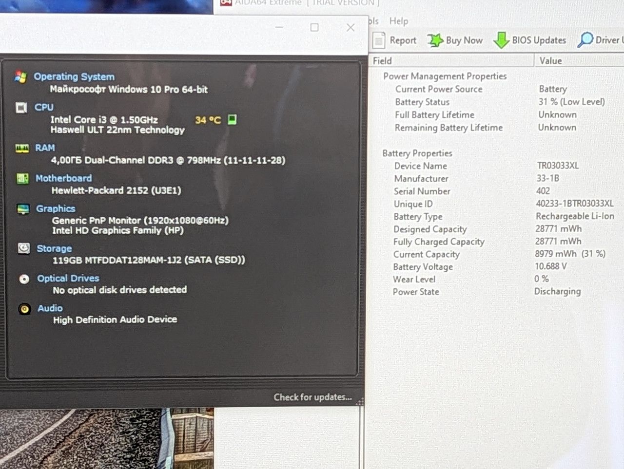Screen dimensions: 624x469
Task: Click the Intel Core i3 @ 1.50GHz text
Action: coord(104,119)
